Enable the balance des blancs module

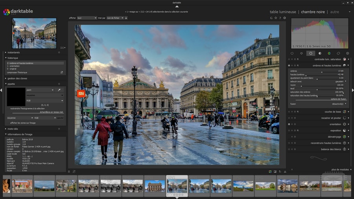pyautogui.click(x=289, y=149)
